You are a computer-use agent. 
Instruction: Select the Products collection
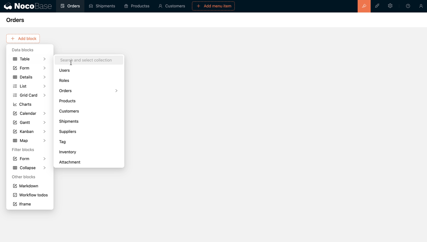(89, 101)
